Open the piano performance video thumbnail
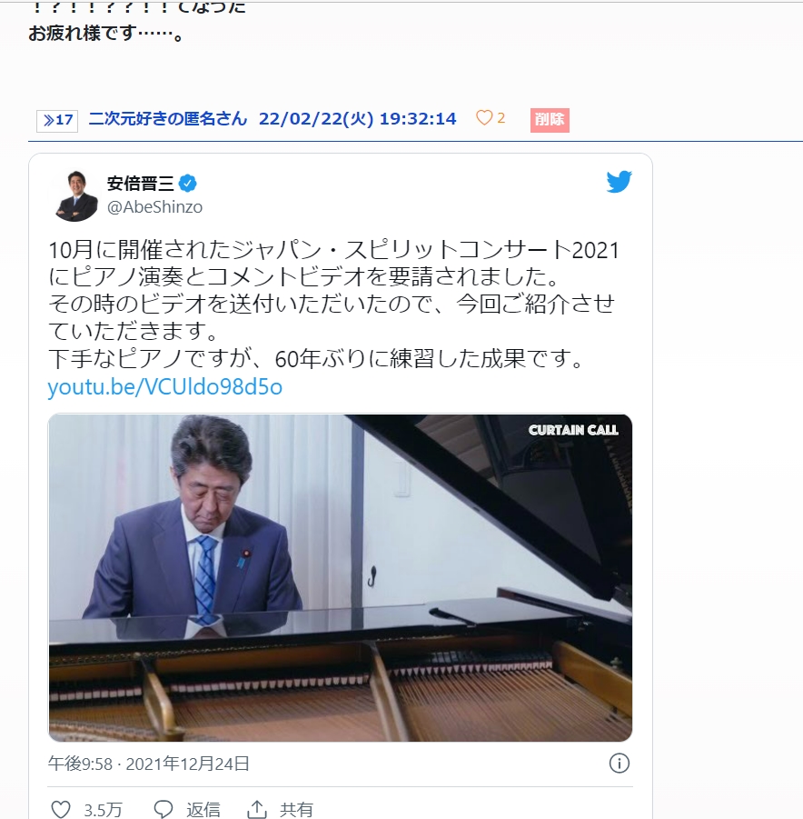Screen dimensions: 803x819 341,578
